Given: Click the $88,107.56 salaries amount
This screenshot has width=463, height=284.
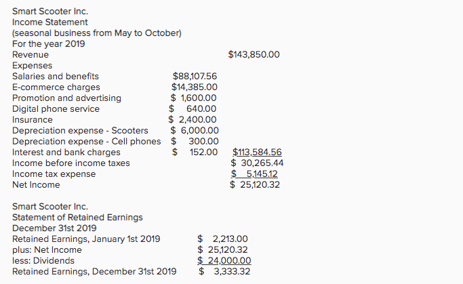Looking at the screenshot, I should [x=195, y=76].
